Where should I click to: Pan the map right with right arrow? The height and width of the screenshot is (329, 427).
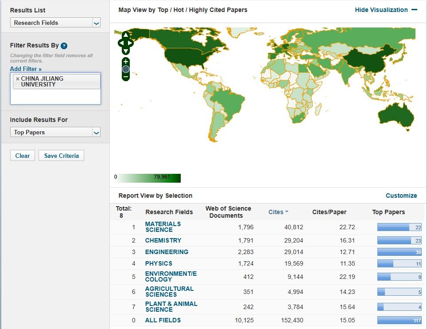click(x=131, y=43)
